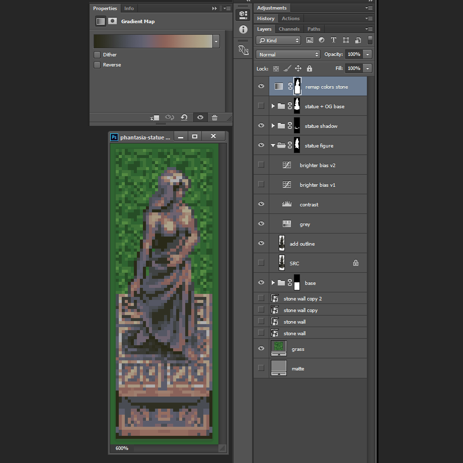Click the lock position icon

298,68
